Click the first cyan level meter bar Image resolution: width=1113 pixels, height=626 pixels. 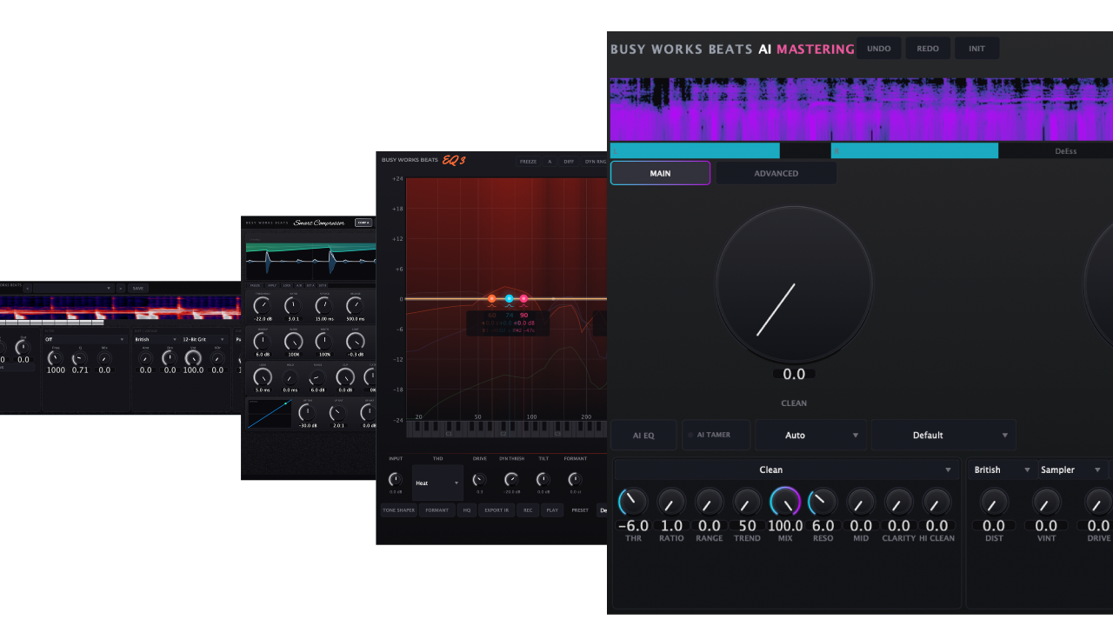(695, 151)
